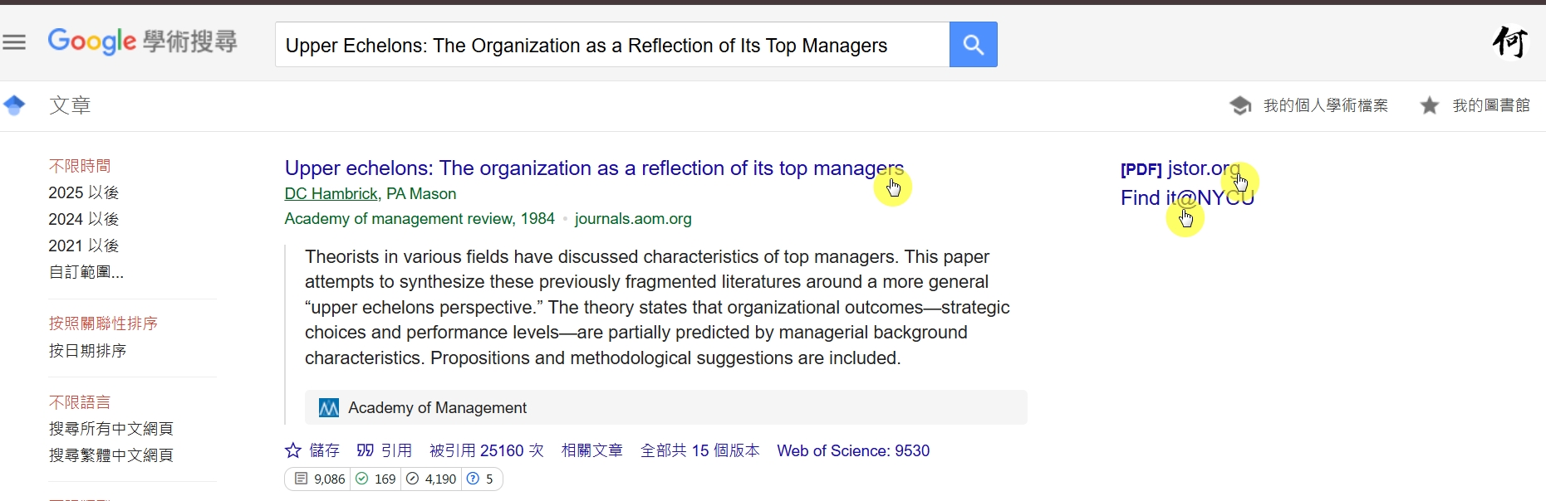Filter results to 2025 and later
Screen dimensions: 1546x501
click(84, 192)
